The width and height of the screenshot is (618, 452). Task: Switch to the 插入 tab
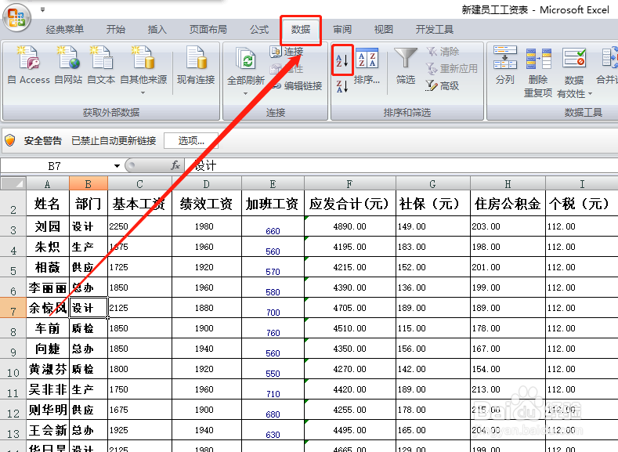(x=157, y=30)
